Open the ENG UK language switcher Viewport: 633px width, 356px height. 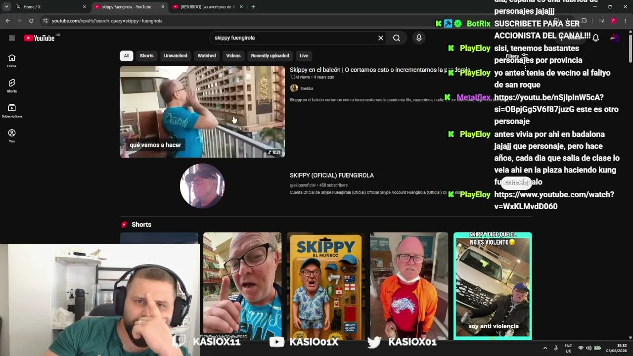569,348
